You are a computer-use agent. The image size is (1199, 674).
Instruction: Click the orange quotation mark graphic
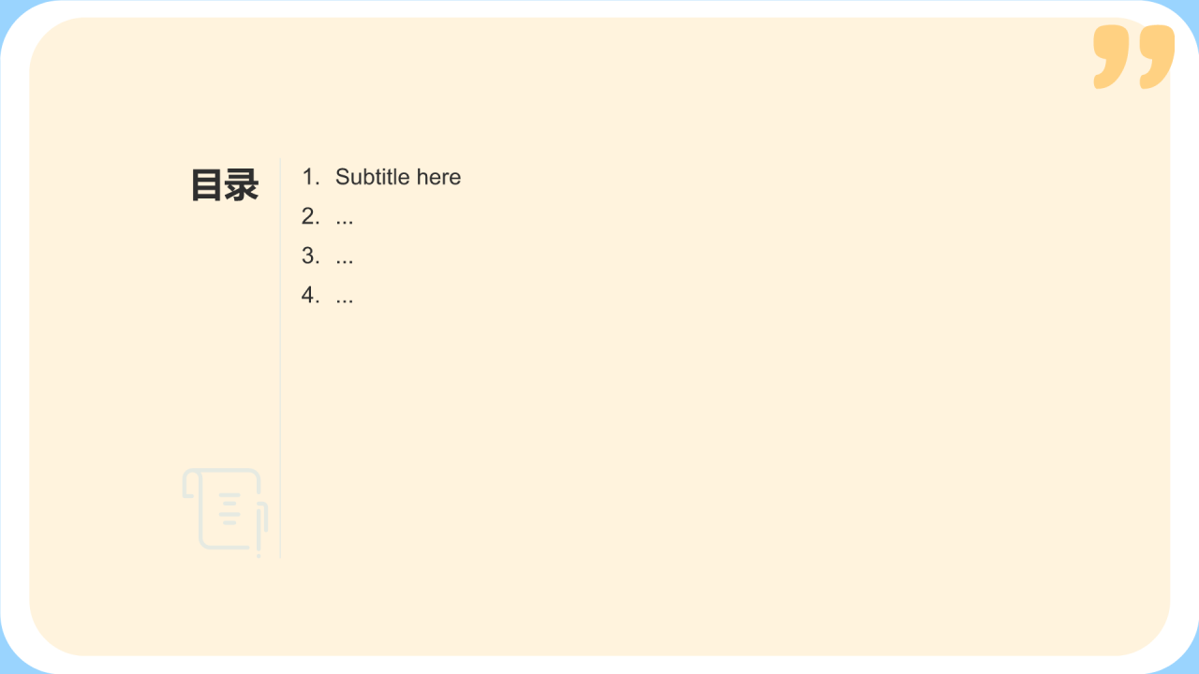(1133, 57)
